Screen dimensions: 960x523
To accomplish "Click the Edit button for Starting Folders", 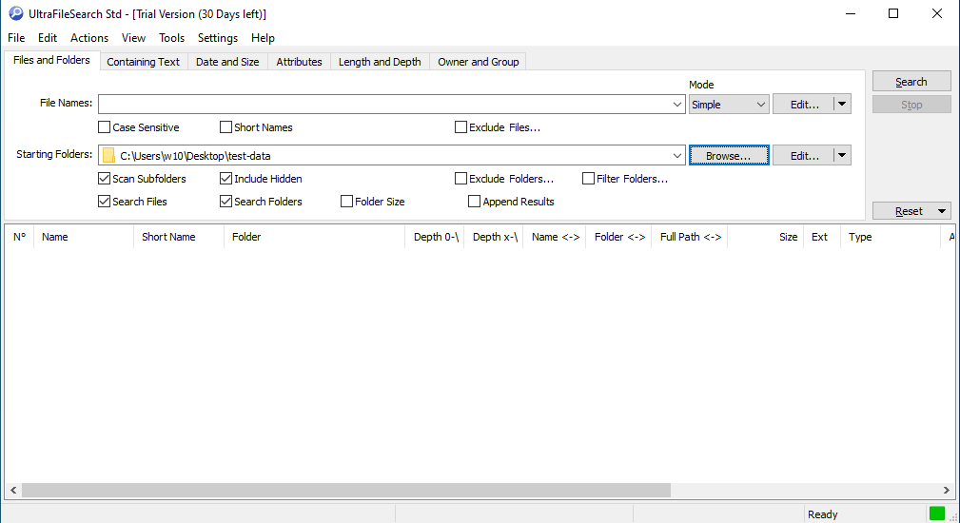I will point(804,155).
